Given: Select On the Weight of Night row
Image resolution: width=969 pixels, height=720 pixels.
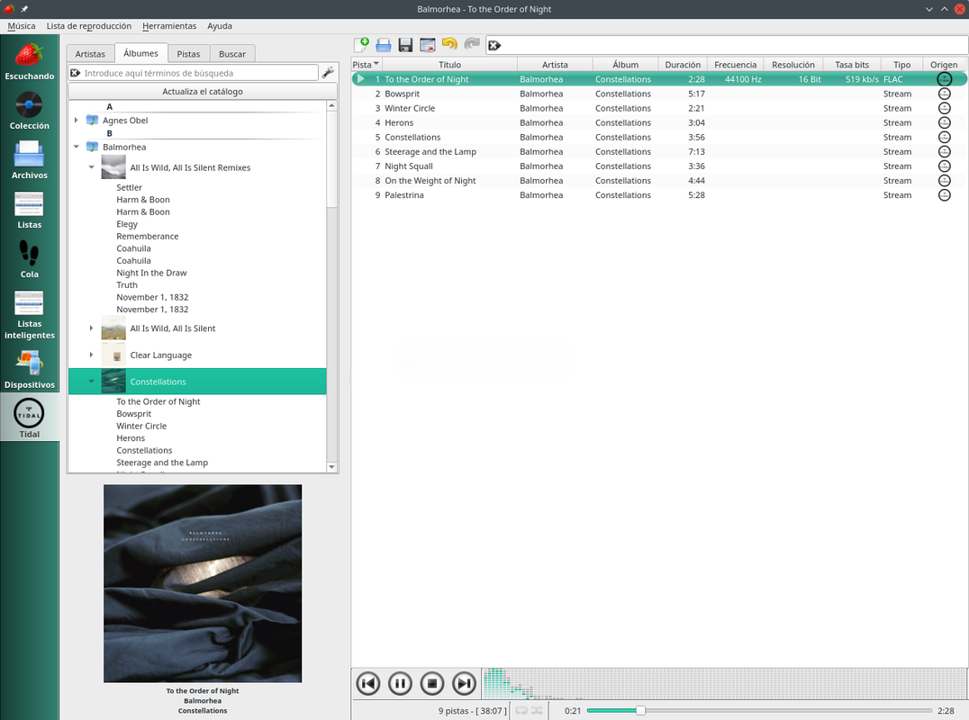Looking at the screenshot, I should [659, 180].
